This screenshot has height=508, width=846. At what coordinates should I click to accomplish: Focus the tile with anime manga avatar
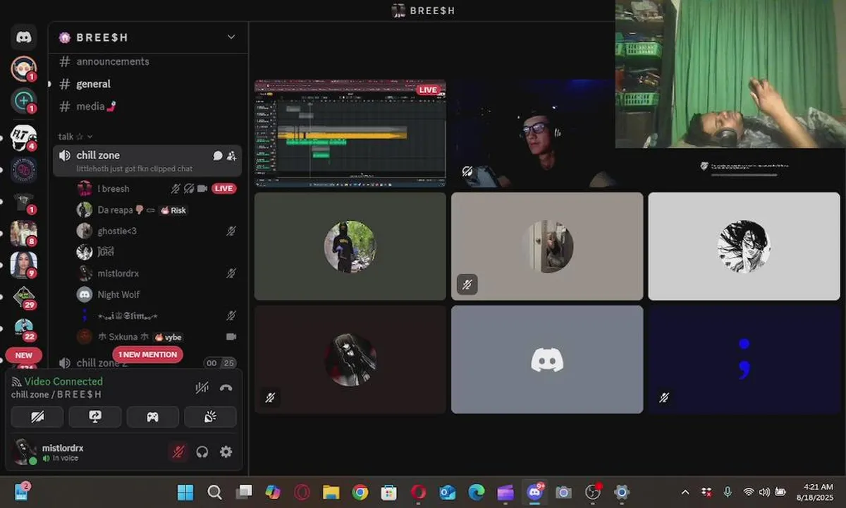pyautogui.click(x=744, y=246)
